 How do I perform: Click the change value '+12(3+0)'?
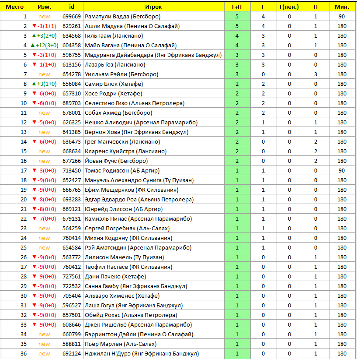(x=45, y=46)
